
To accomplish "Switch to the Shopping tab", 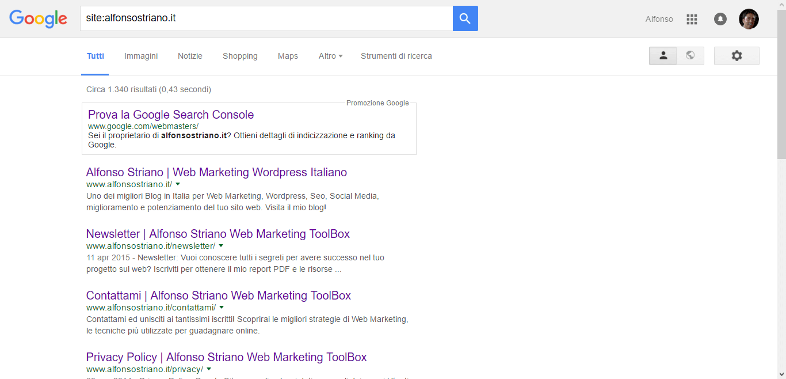I will pyautogui.click(x=240, y=56).
